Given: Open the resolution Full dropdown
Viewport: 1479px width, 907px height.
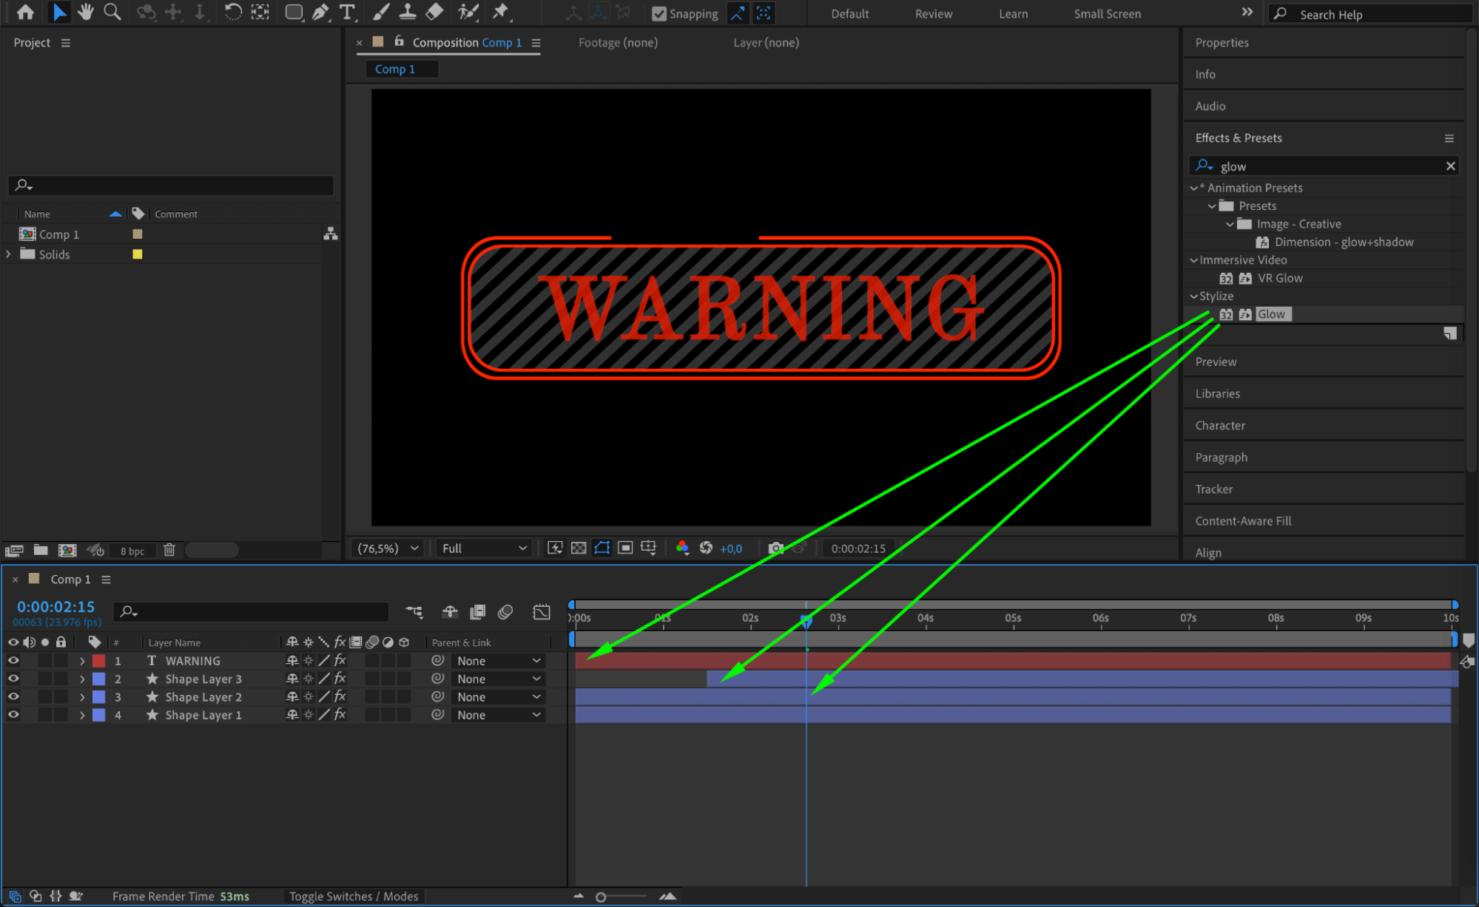Looking at the screenshot, I should coord(484,548).
